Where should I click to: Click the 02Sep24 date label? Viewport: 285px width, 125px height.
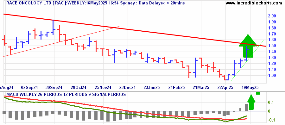(x=29, y=87)
